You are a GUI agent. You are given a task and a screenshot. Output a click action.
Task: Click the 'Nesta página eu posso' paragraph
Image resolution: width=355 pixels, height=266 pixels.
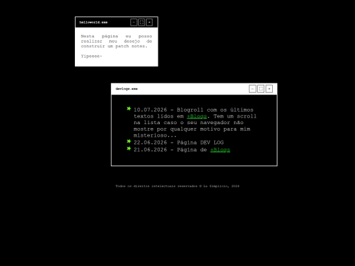[116, 41]
